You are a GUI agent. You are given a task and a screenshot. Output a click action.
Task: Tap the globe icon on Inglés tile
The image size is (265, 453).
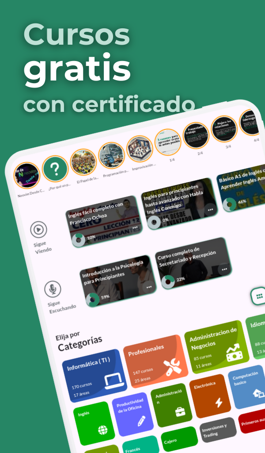(102, 430)
